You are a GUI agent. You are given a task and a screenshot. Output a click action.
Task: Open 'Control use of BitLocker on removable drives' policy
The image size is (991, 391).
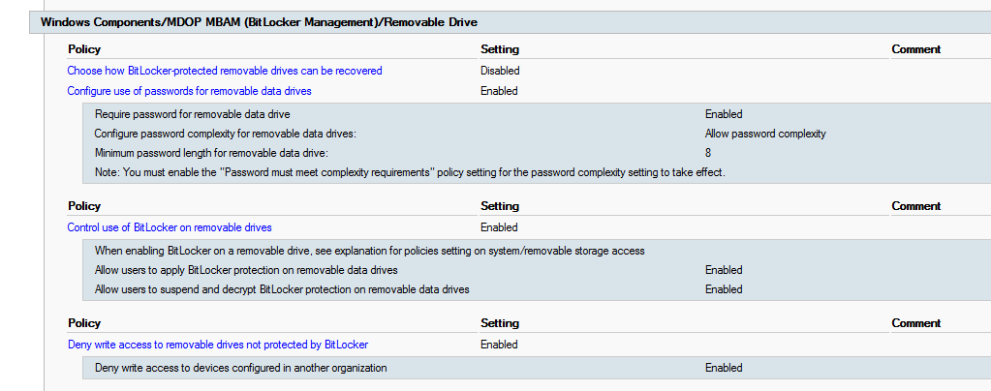[x=170, y=227]
